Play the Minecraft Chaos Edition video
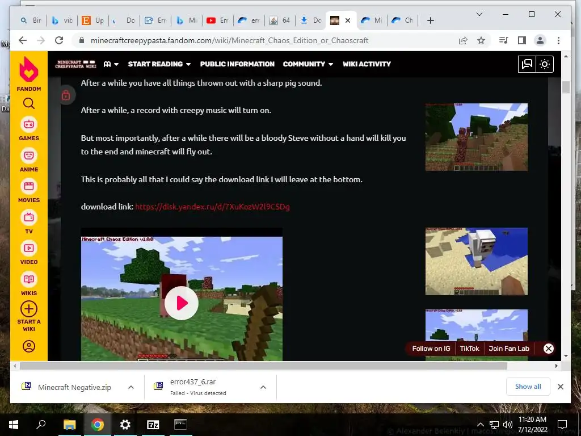Screen dimensions: 581x436 point(181,303)
